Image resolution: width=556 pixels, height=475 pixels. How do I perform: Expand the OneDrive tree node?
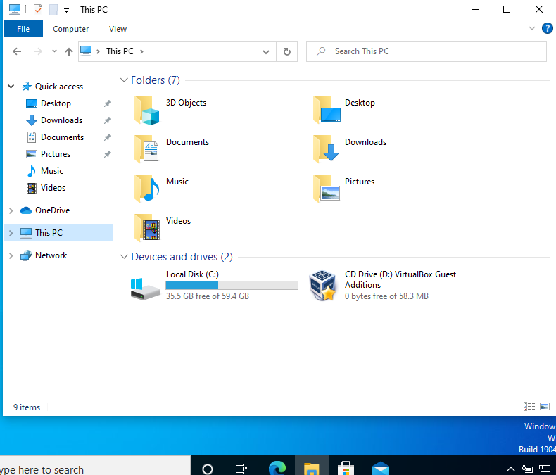(11, 210)
